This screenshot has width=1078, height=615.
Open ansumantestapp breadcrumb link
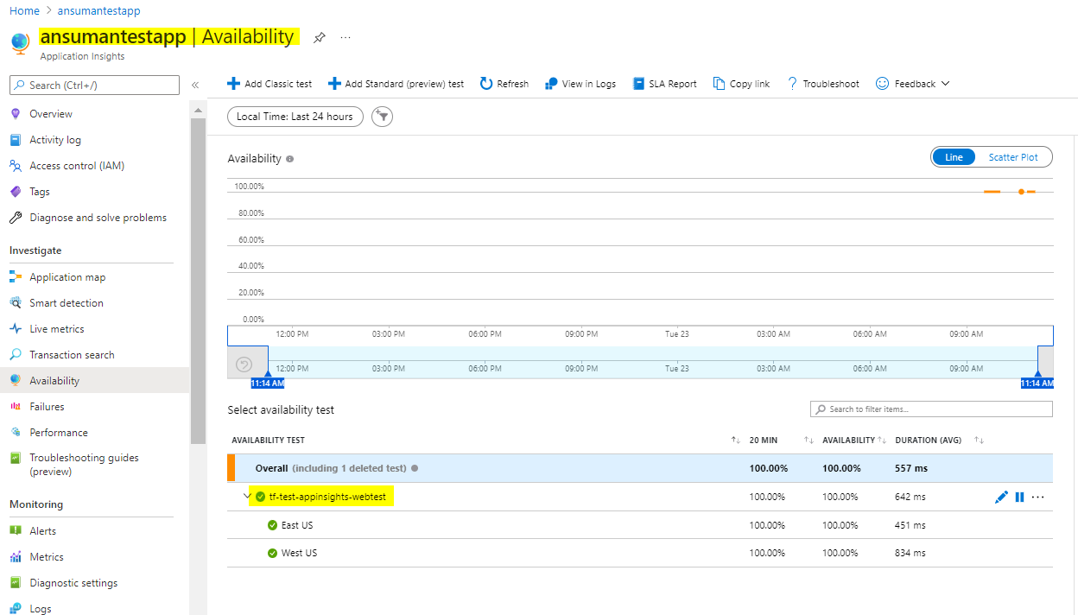(98, 11)
